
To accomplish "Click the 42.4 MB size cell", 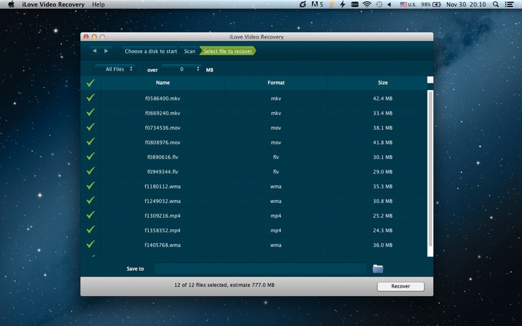I will pyautogui.click(x=382, y=98).
